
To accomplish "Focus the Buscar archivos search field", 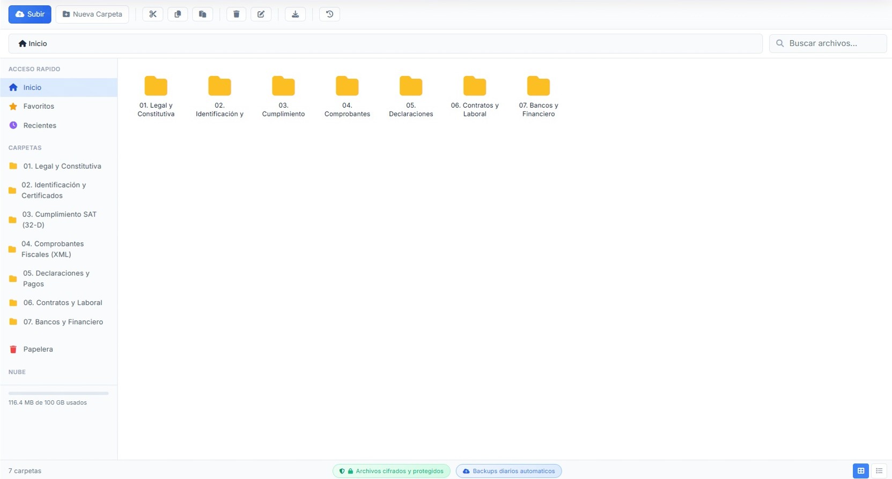I will 828,43.
